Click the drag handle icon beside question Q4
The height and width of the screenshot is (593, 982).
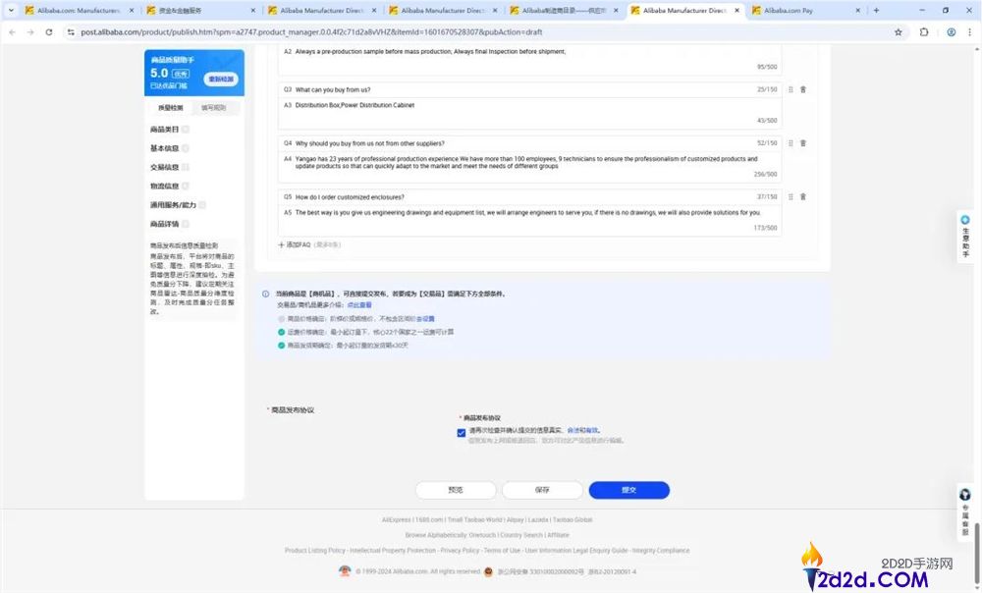coord(790,142)
